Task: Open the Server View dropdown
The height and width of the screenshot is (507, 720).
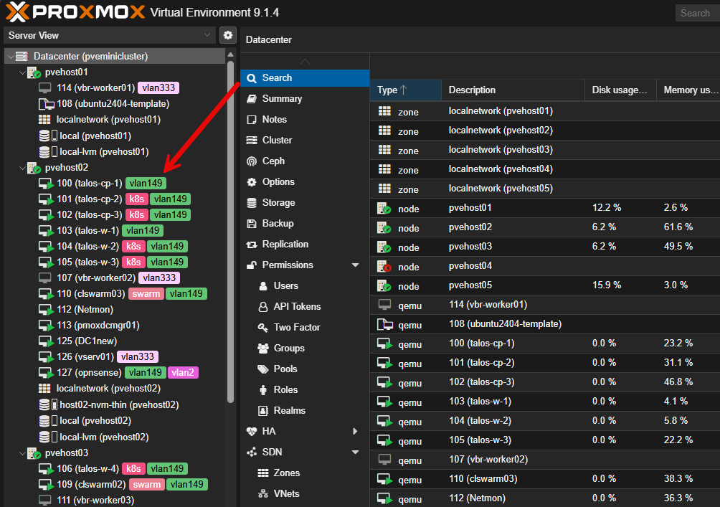Action: 110,35
